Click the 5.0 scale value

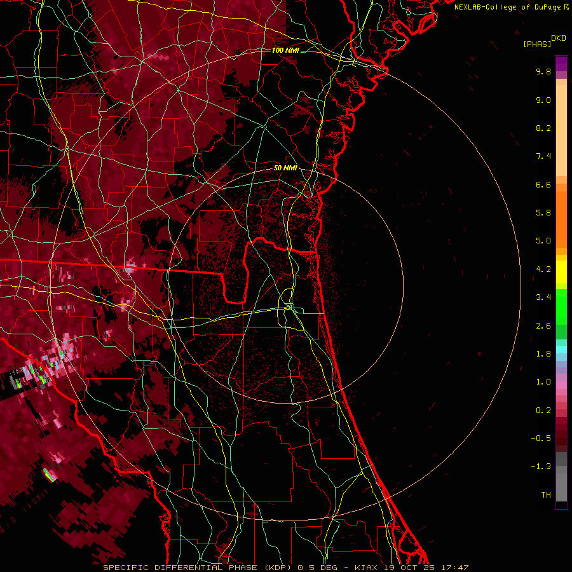[543, 241]
